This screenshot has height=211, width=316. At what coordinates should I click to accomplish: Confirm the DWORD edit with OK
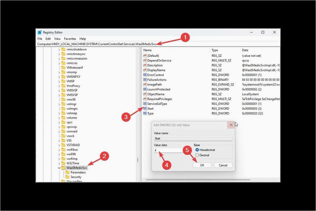[202, 165]
